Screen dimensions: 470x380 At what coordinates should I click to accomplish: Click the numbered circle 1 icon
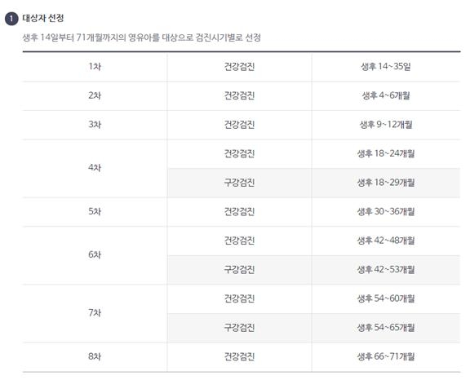(x=11, y=19)
